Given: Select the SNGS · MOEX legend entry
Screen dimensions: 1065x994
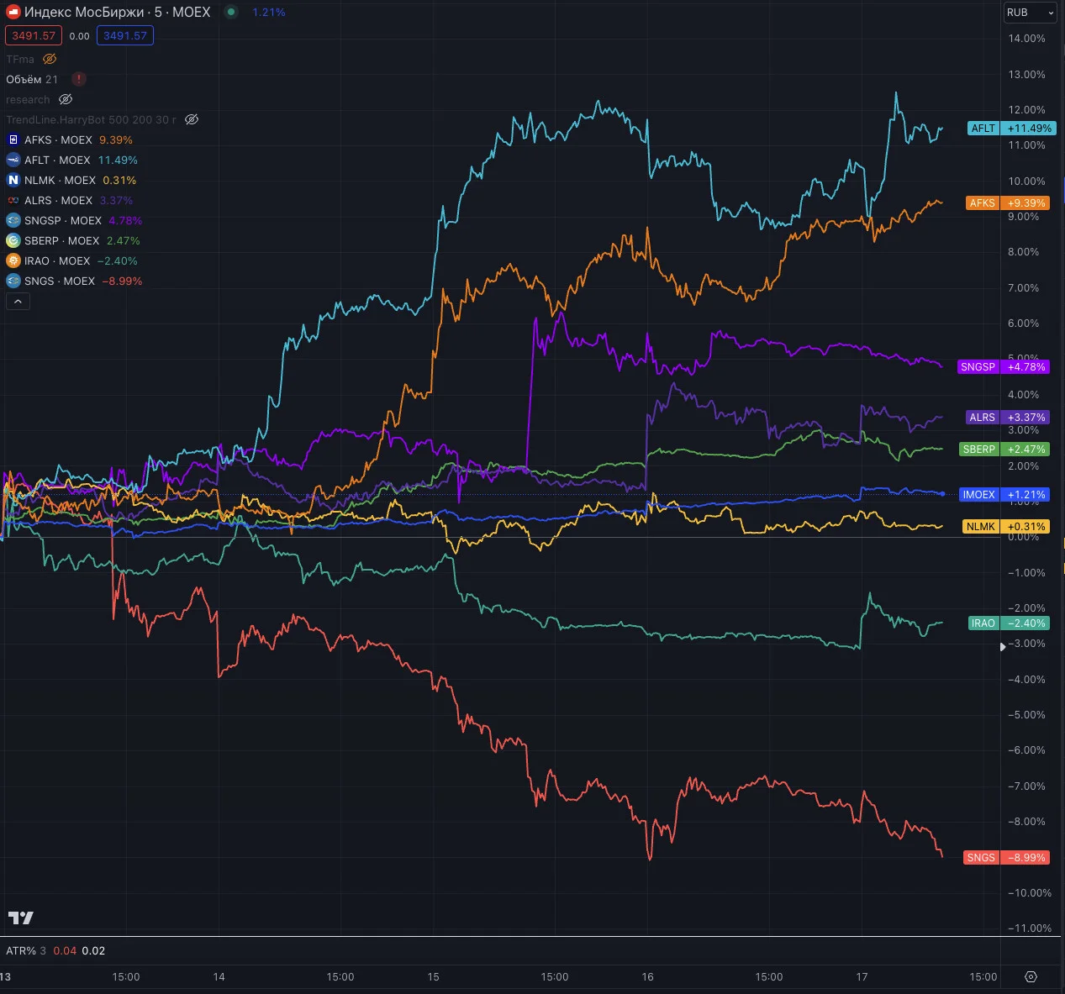Looking at the screenshot, I should (x=60, y=281).
